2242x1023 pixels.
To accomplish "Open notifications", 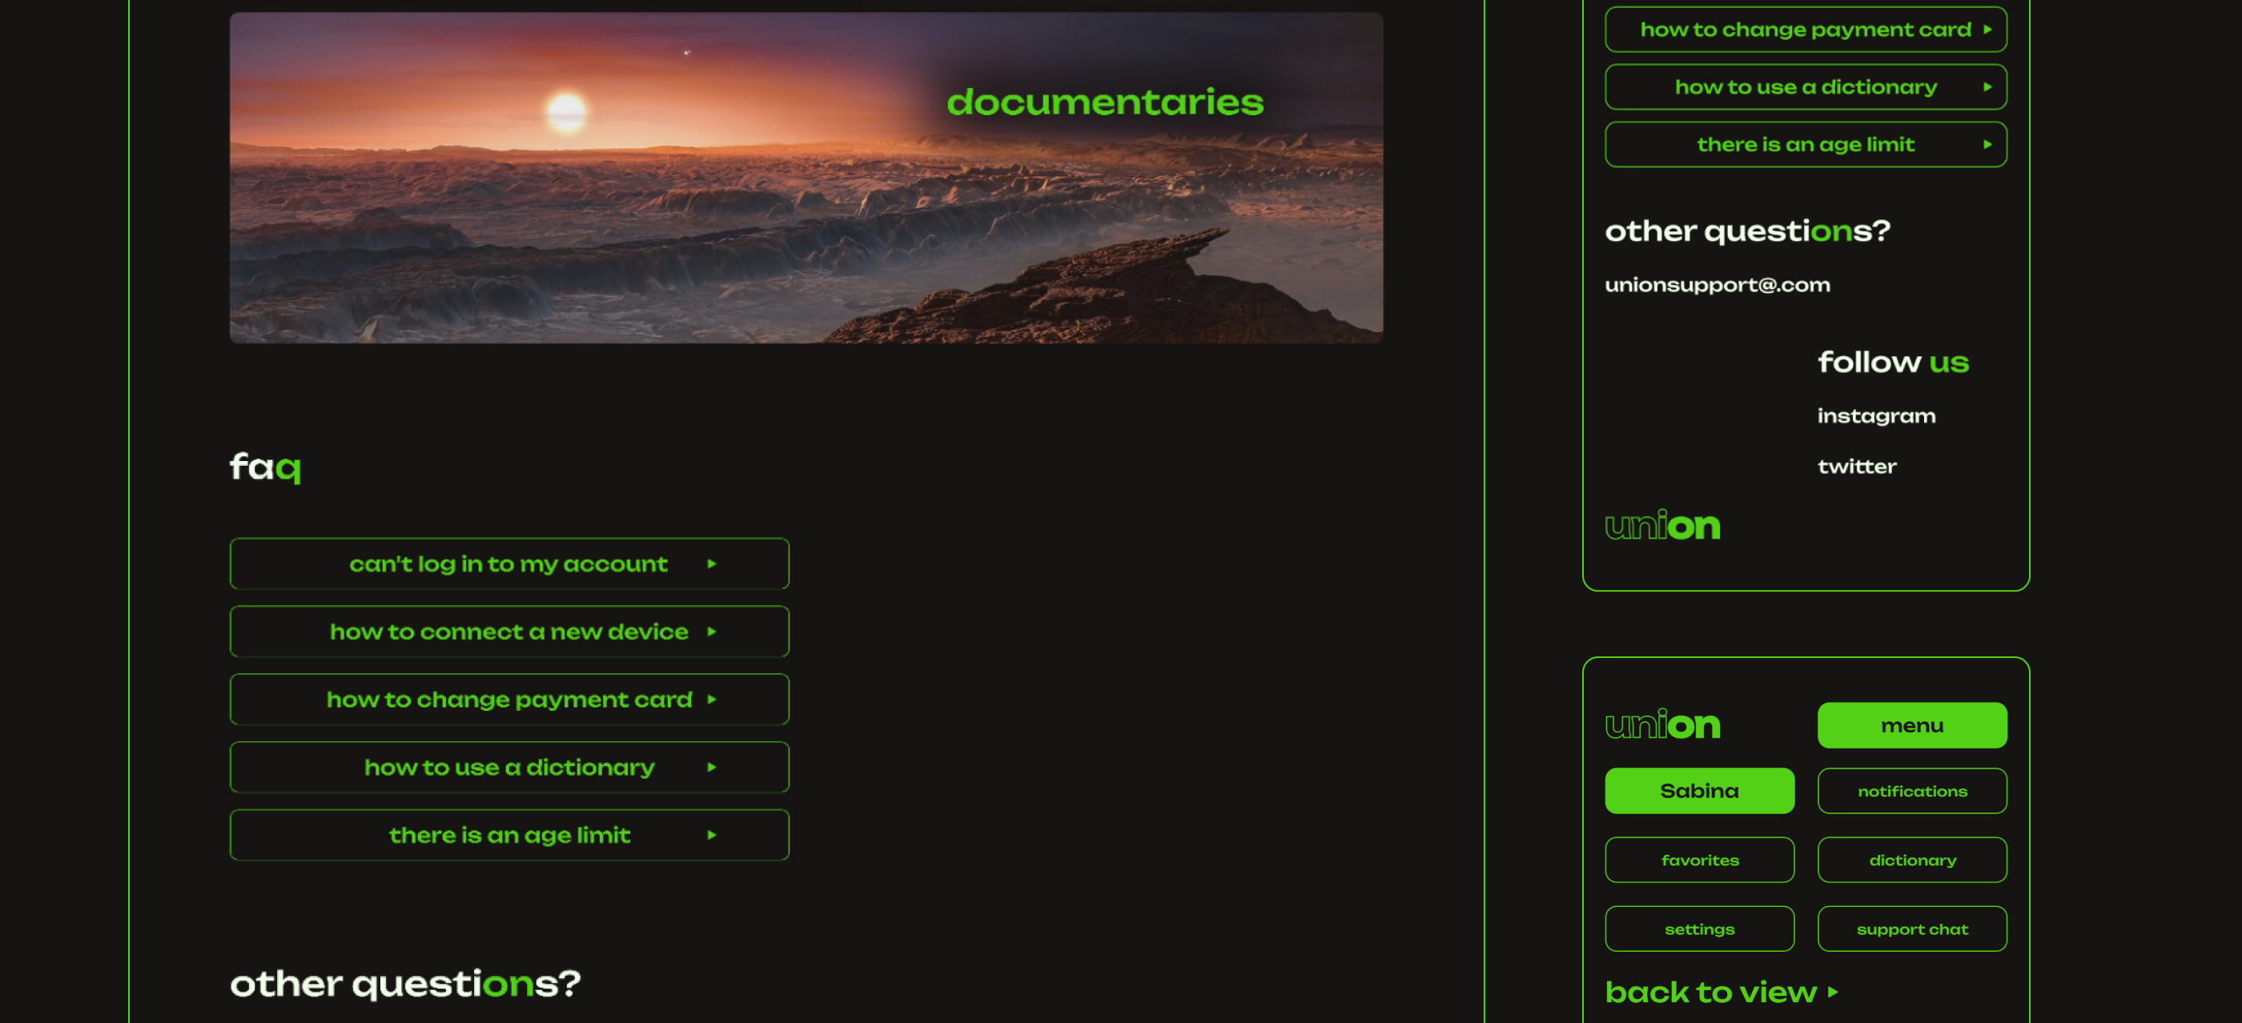I will [1911, 790].
